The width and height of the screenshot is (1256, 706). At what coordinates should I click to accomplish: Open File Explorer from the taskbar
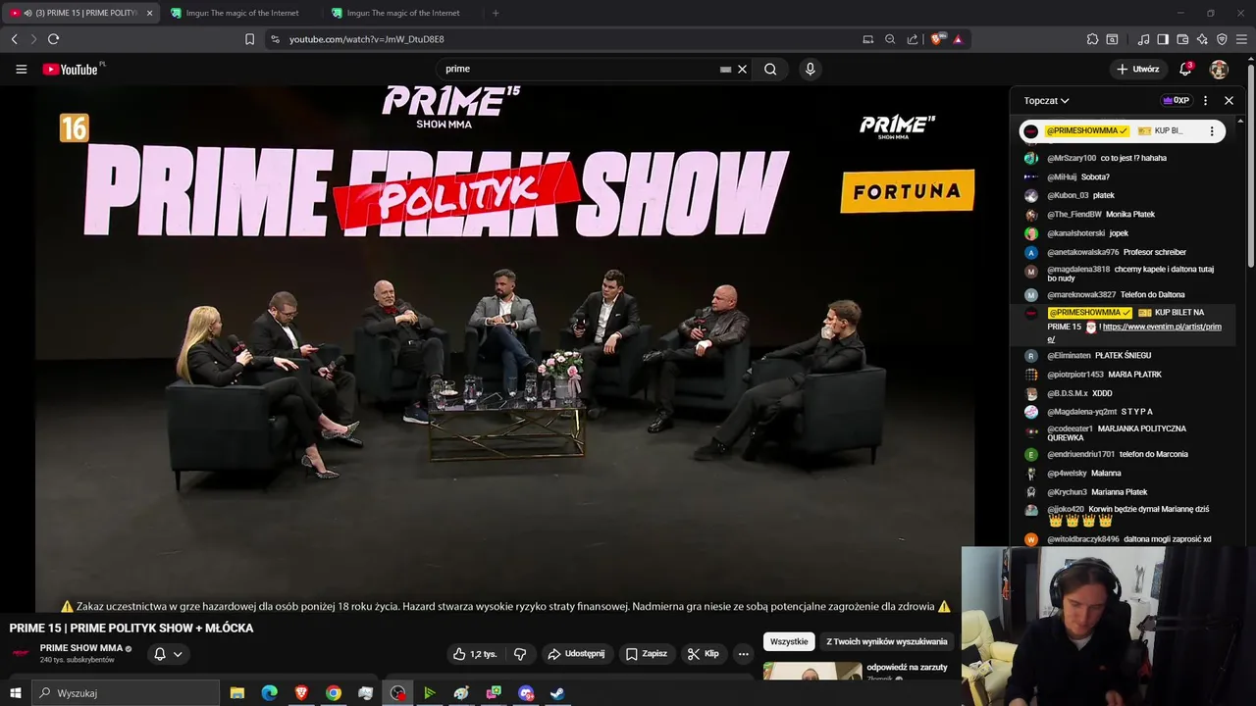[237, 693]
